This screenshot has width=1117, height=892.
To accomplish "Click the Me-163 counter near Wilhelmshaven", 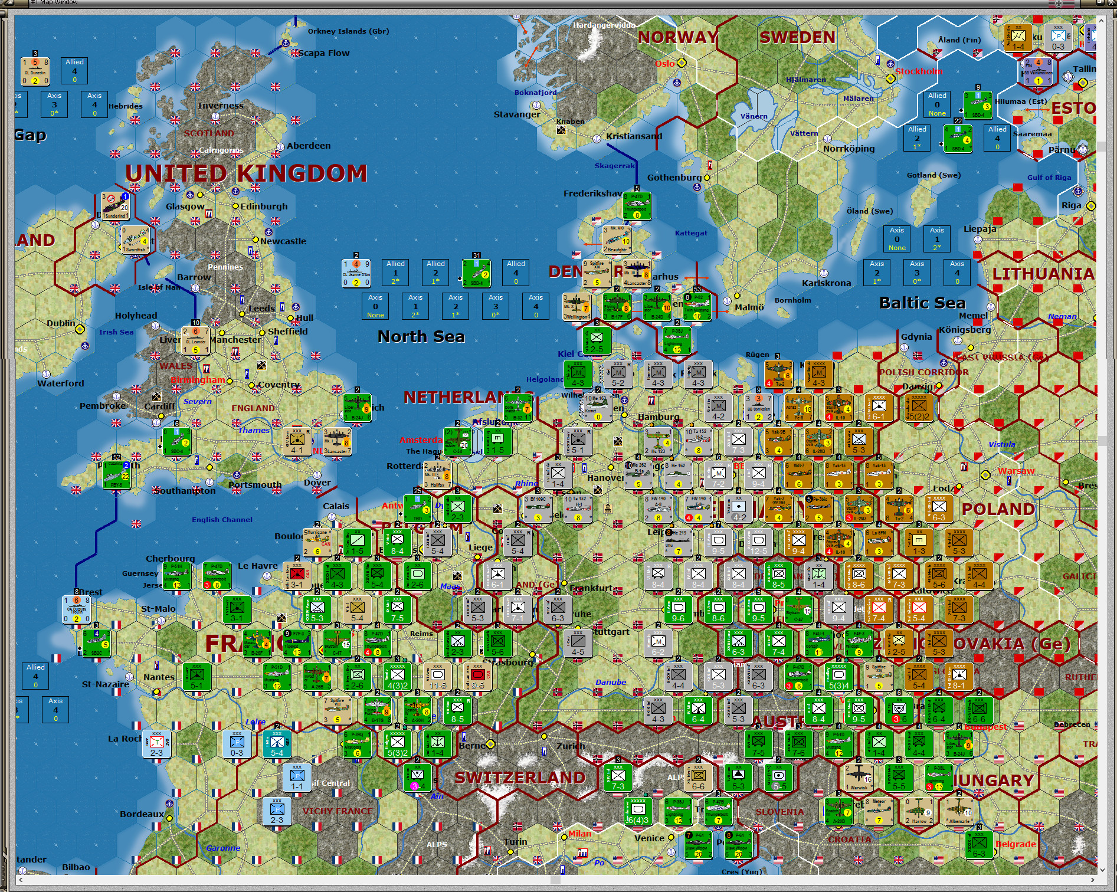I will tap(597, 408).
